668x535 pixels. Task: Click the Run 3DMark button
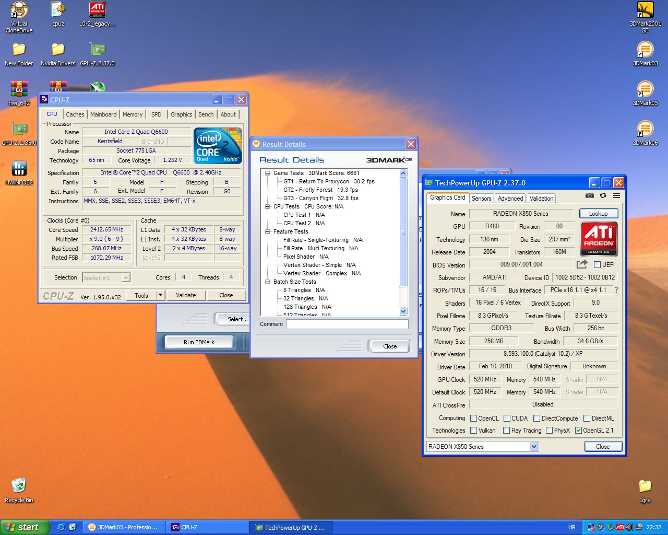[199, 342]
